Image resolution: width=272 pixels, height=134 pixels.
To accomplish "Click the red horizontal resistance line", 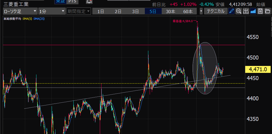I will 107,45.
